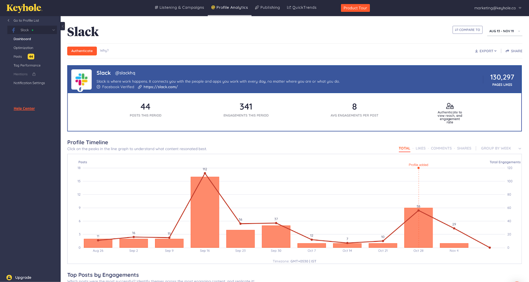The image size is (529, 282).
Task: Open Posts in the sidebar
Action: pyautogui.click(x=18, y=57)
